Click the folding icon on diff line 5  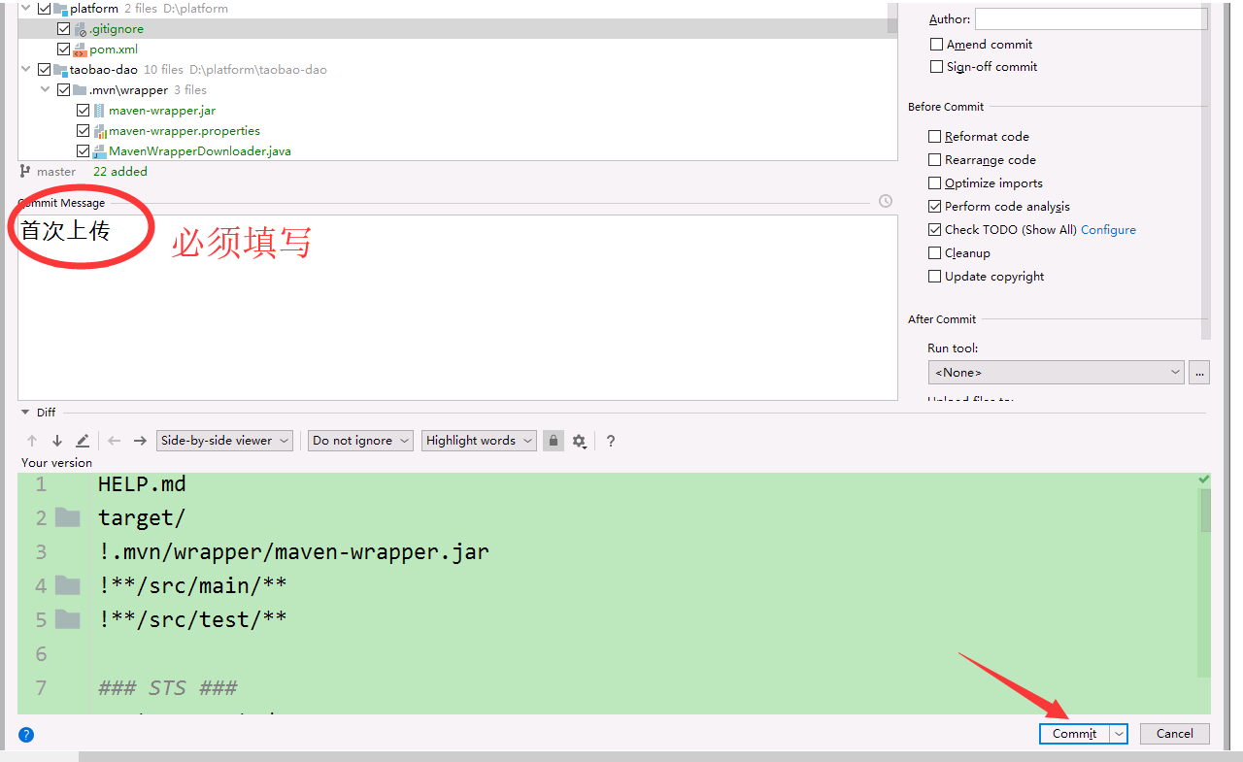point(67,619)
